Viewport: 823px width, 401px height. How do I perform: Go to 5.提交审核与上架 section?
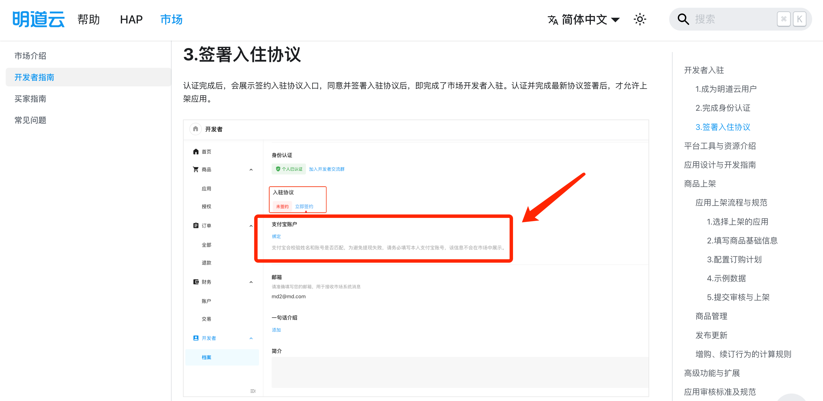point(738,297)
